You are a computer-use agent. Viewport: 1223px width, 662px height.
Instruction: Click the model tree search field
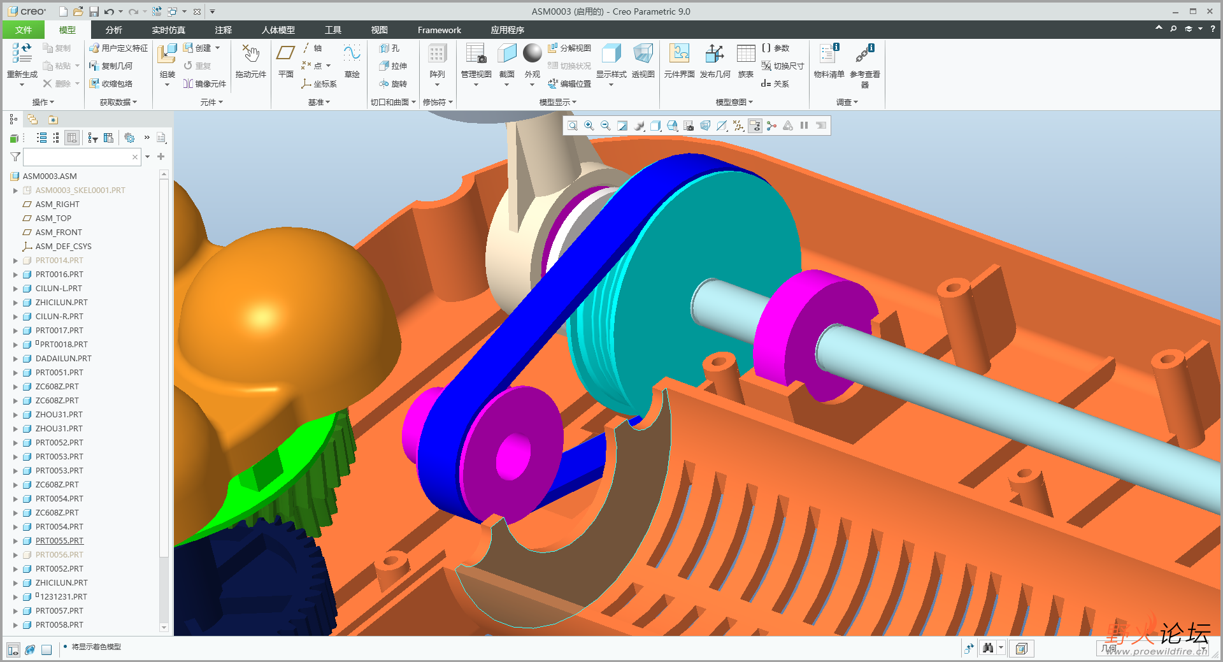click(x=82, y=157)
